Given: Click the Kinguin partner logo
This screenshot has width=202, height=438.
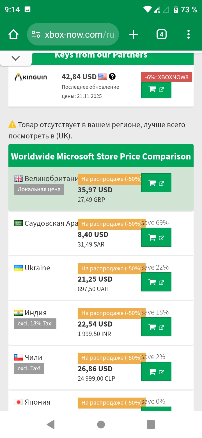Looking at the screenshot, I should (x=31, y=77).
